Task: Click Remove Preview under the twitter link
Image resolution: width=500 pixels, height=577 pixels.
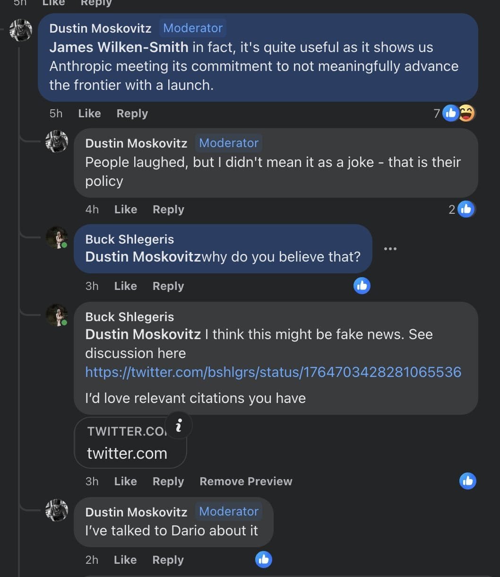Action: pyautogui.click(x=246, y=481)
